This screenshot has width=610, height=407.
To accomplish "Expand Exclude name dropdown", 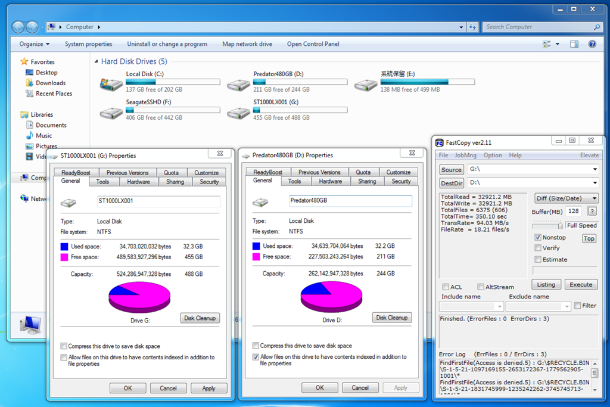I will (x=567, y=307).
